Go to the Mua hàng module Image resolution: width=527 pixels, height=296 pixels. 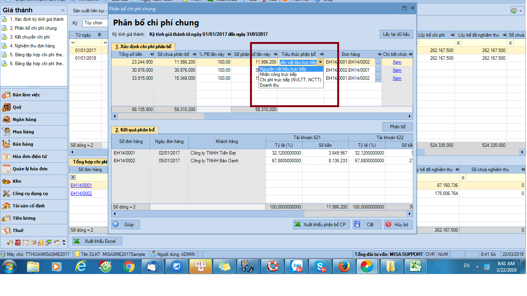pos(34,132)
